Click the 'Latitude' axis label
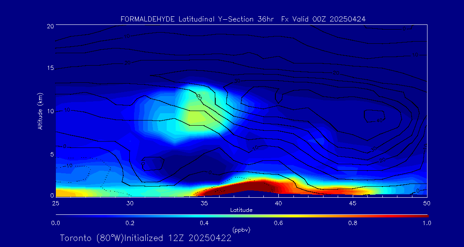Image resolution: width=464 pixels, height=247 pixels. click(241, 210)
